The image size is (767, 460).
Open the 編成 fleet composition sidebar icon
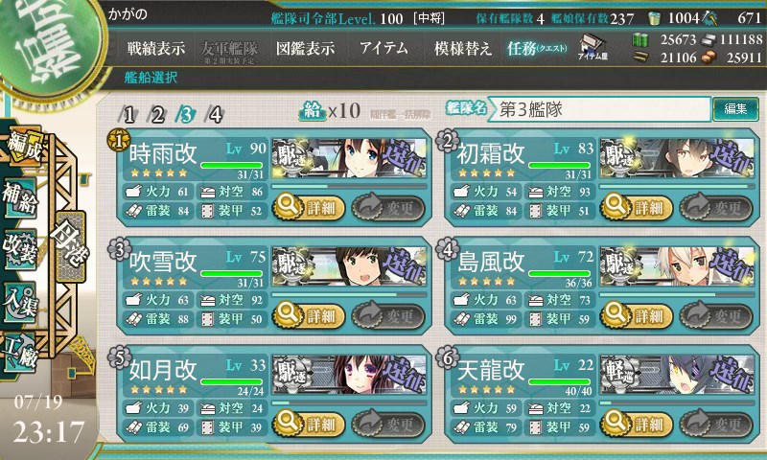coord(24,146)
